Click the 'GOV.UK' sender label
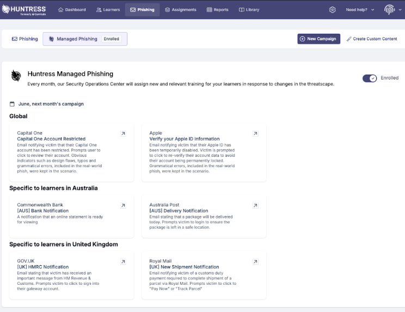The image size is (405, 312). [x=26, y=261]
